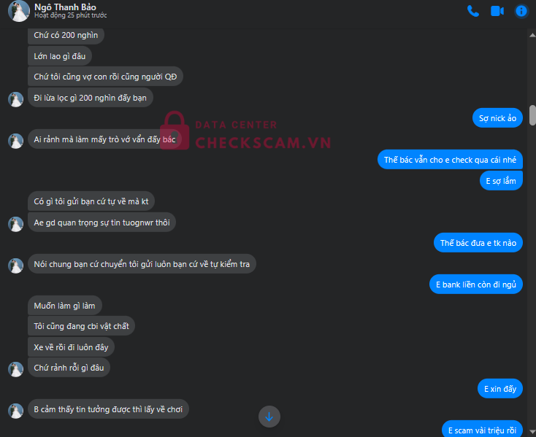This screenshot has width=536, height=437.
Task: Select the 'Thế bác đưa e tk nào' bubble
Action: coord(478,243)
